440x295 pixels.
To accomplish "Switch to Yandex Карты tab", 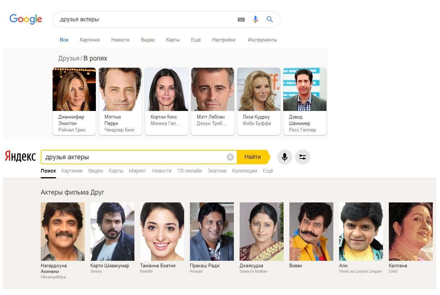I will point(116,171).
